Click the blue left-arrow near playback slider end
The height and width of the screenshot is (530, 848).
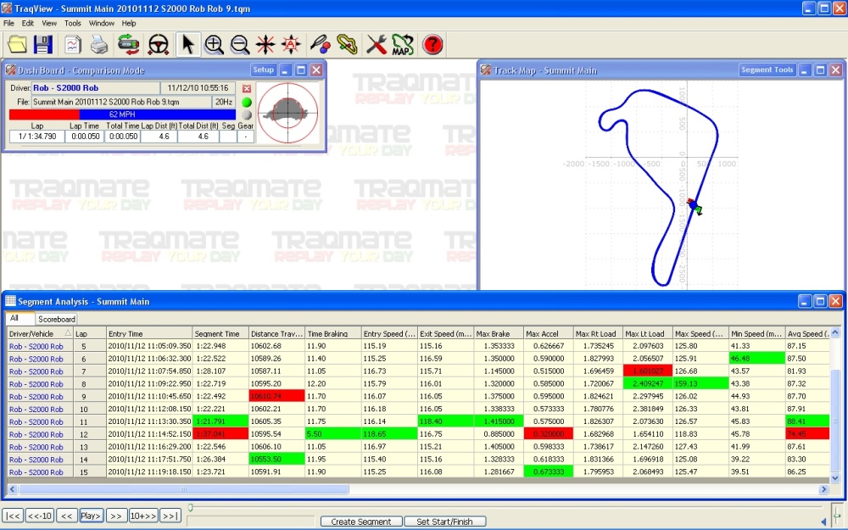pyautogui.click(x=824, y=522)
